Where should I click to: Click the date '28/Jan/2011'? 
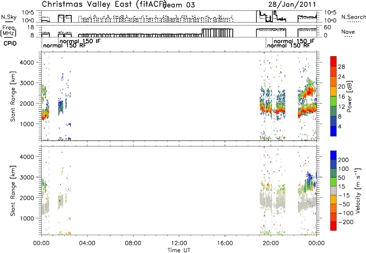click(292, 5)
